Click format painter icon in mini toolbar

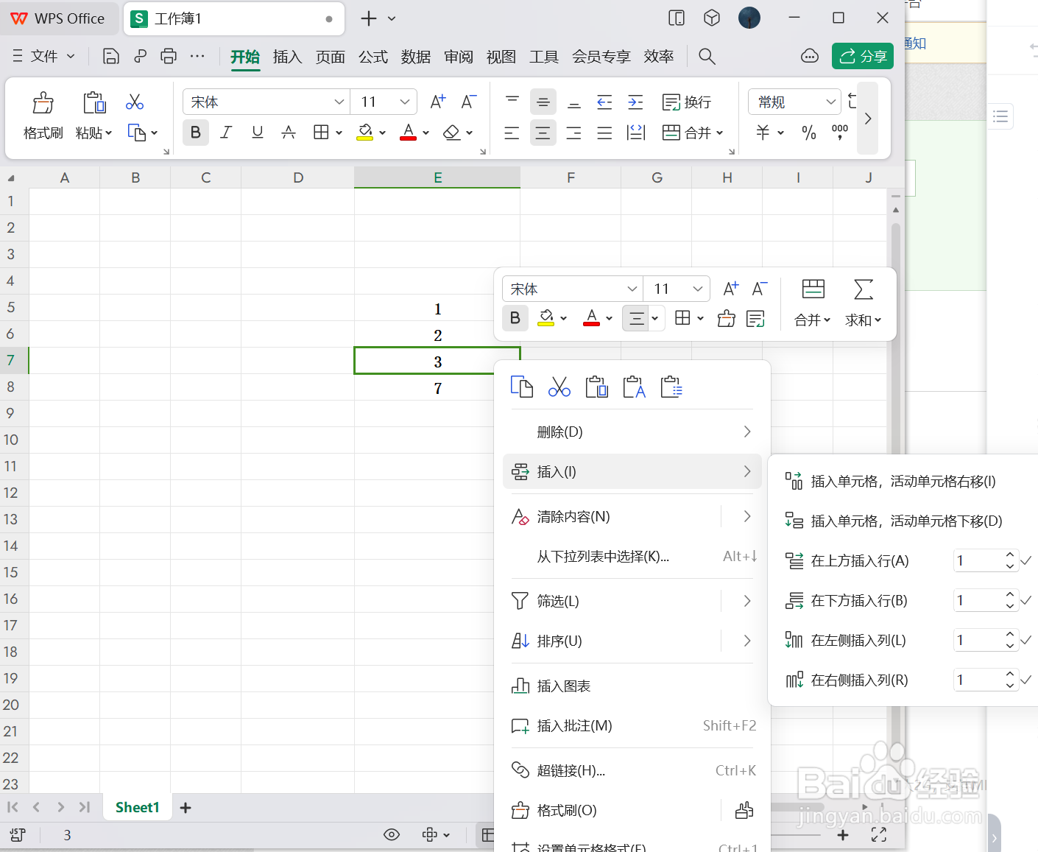tap(727, 318)
